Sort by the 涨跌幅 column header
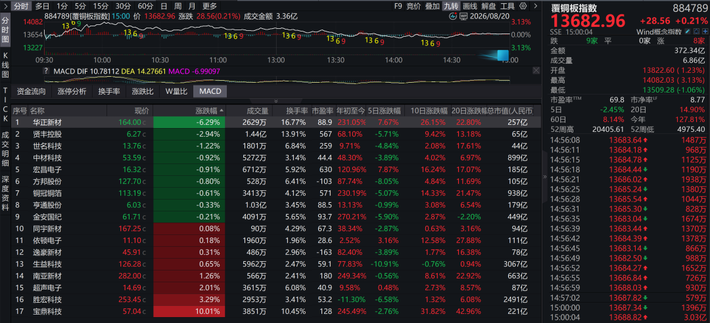The height and width of the screenshot is (323, 710). coord(207,111)
